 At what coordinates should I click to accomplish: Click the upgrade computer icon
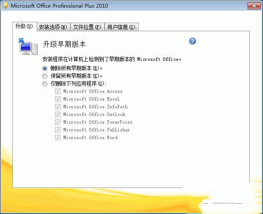[x=28, y=46]
